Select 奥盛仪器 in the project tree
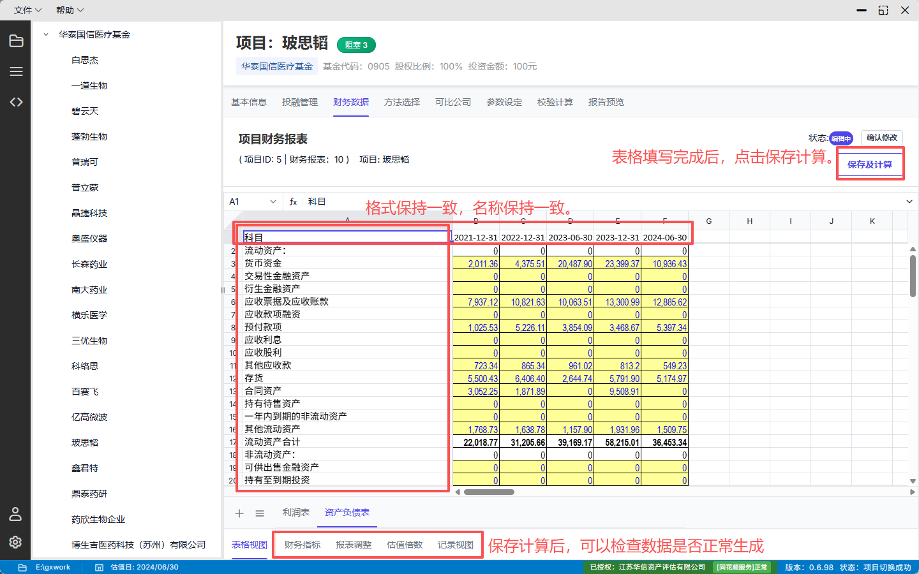 [x=89, y=239]
